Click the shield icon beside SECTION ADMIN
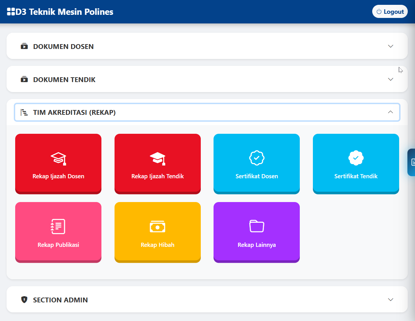415x321 pixels. (x=24, y=300)
